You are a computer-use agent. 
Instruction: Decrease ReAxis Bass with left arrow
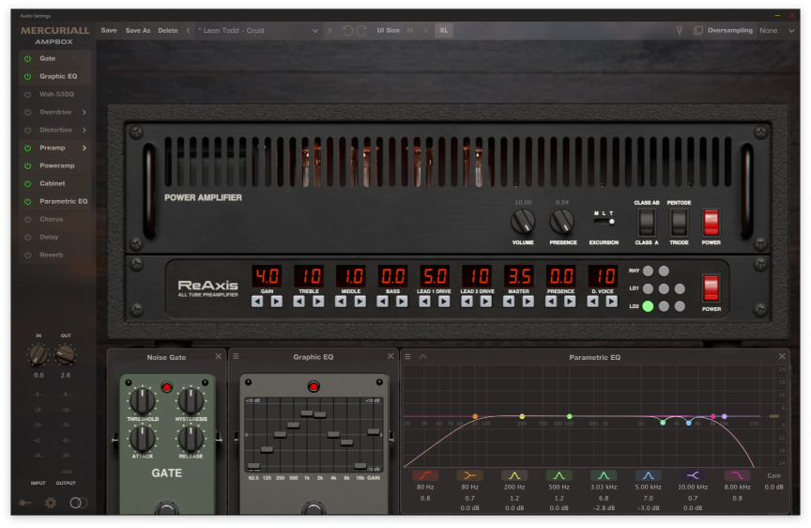coord(383,302)
